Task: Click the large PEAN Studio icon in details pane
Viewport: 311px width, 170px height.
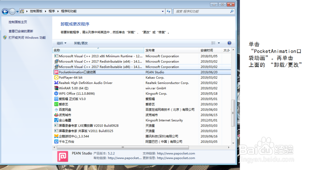Action: pos(63,156)
